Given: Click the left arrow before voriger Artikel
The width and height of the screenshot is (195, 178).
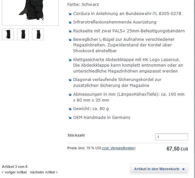Looking at the screenshot, I should click(3, 172).
